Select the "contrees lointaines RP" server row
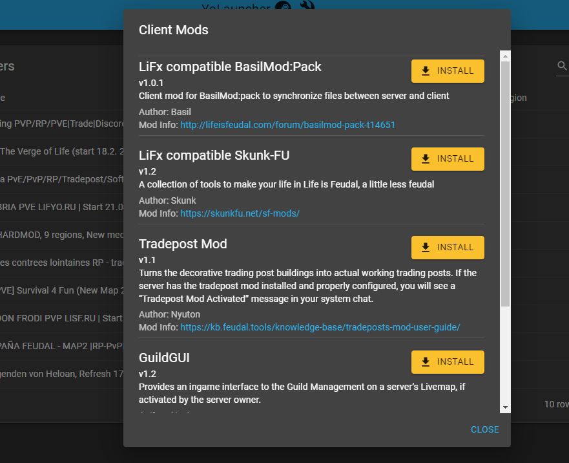 tap(62, 263)
